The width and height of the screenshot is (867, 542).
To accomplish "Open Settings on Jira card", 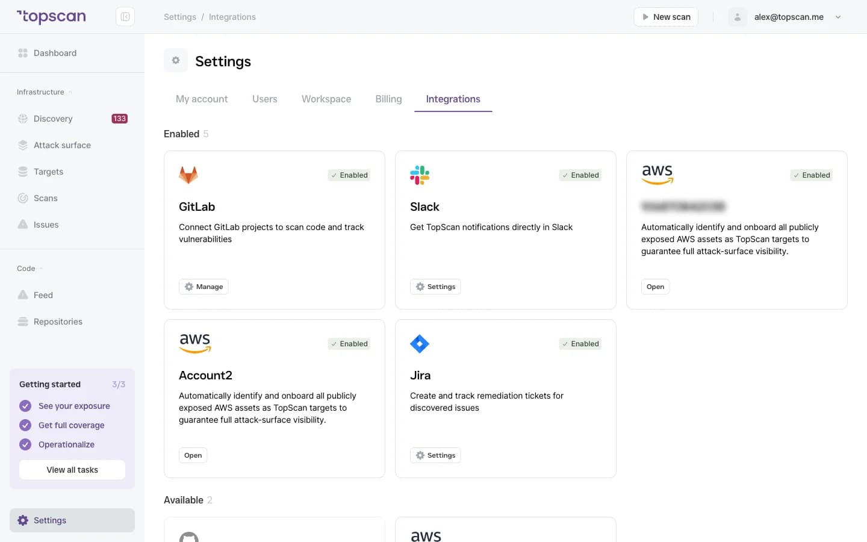I will 435,455.
